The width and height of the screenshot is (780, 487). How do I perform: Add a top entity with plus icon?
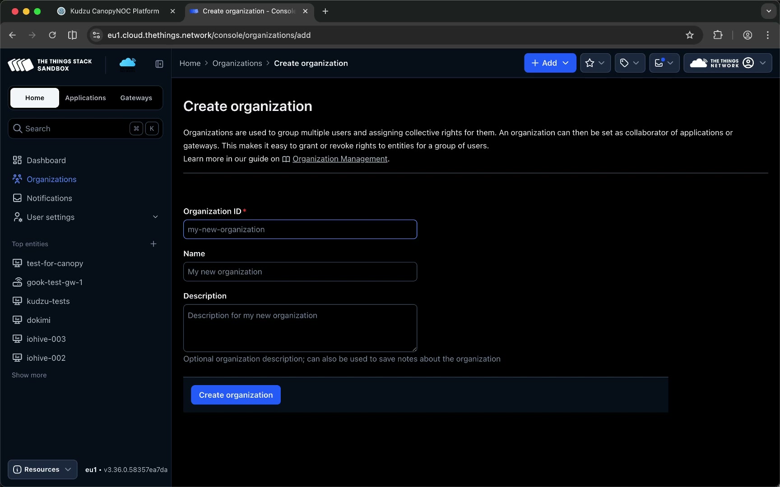point(153,244)
